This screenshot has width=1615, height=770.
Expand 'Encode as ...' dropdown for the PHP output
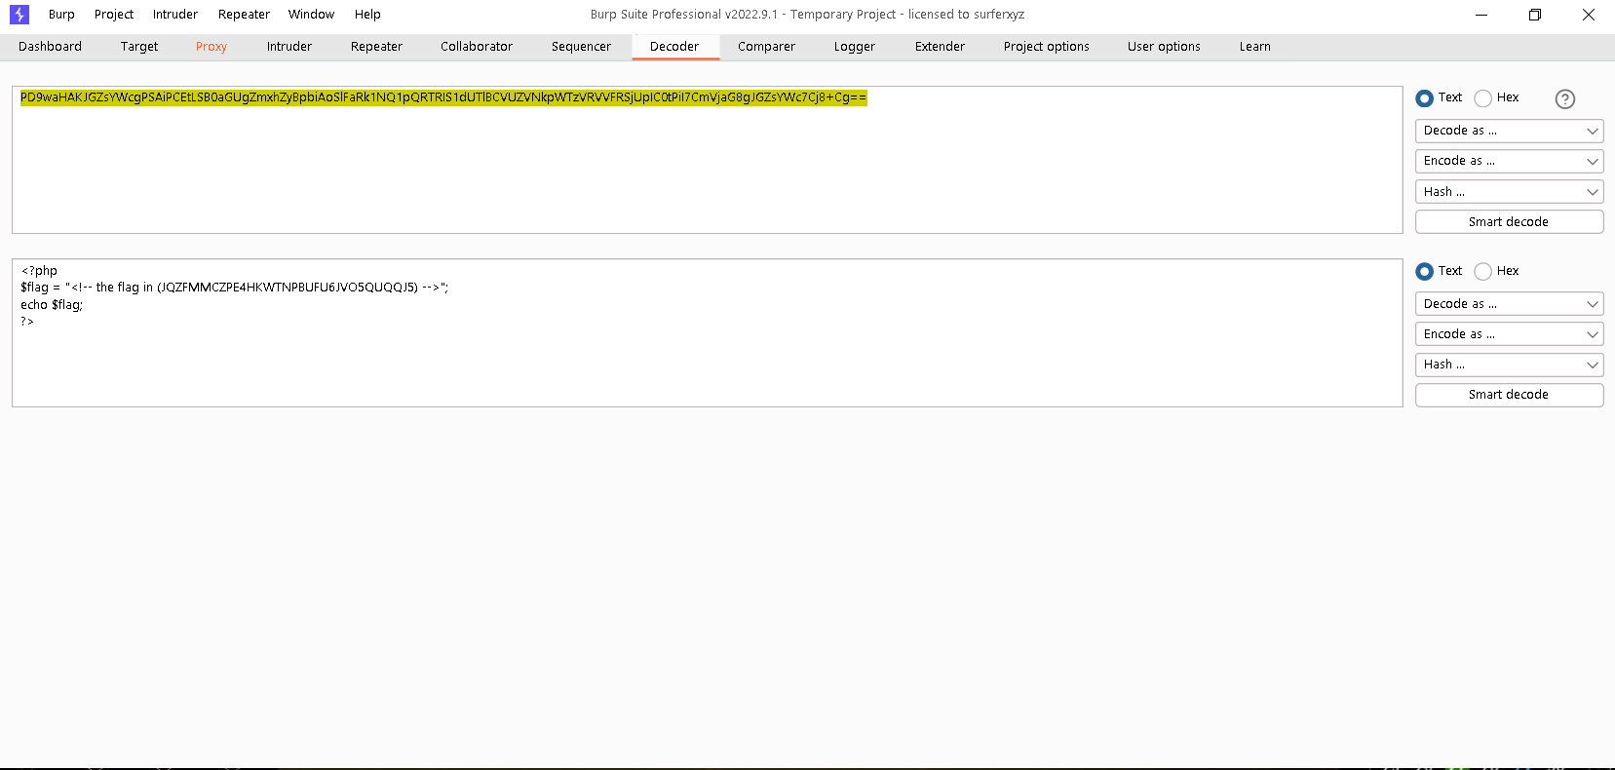click(1509, 334)
